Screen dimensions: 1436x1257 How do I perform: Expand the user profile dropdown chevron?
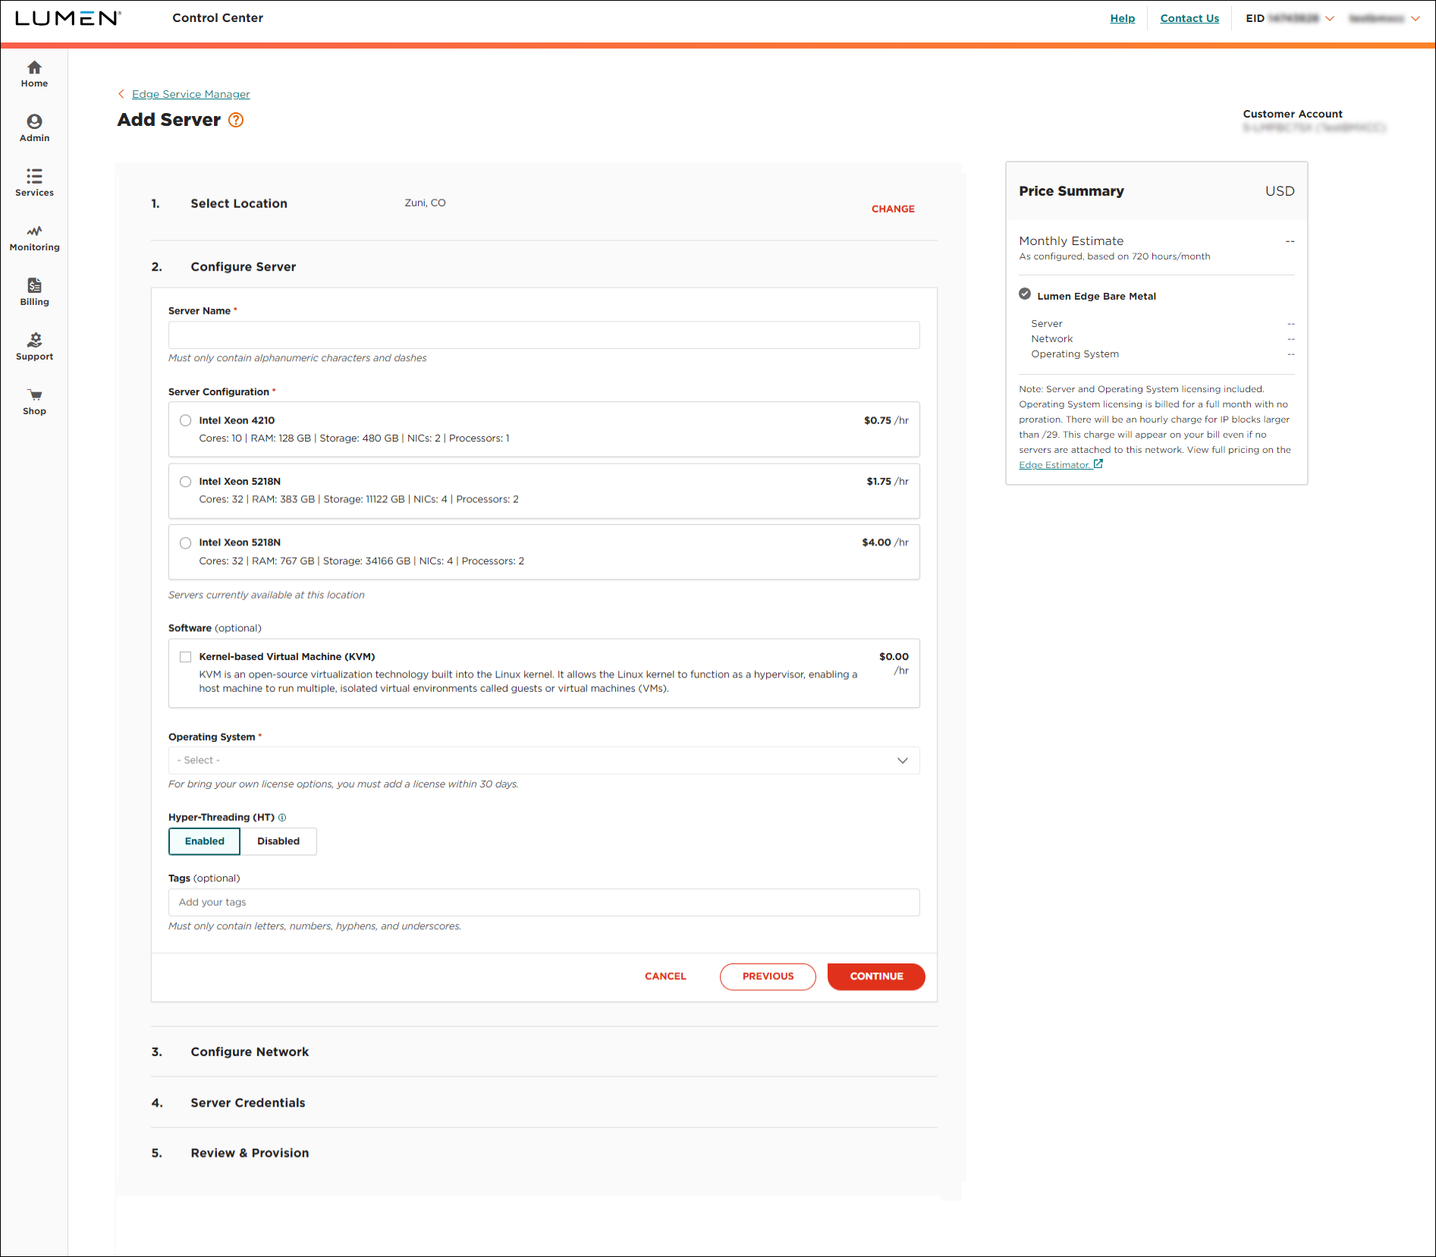point(1415,18)
